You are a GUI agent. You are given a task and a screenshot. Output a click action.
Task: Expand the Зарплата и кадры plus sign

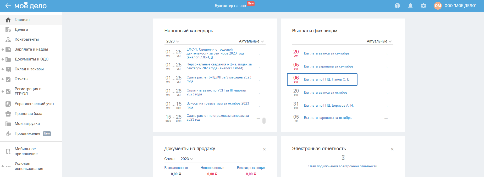pyautogui.click(x=3, y=50)
